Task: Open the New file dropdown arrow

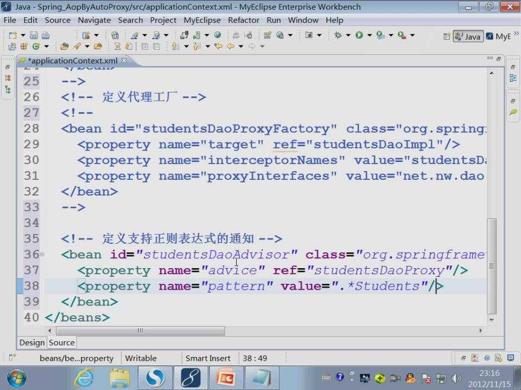Action: (x=23, y=35)
